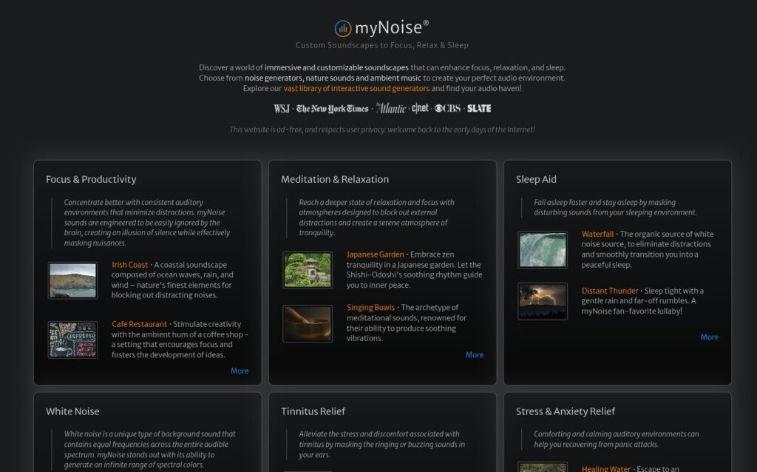Screen dimensions: 757x472
Task: Click the WSJ press logo
Action: 282,109
